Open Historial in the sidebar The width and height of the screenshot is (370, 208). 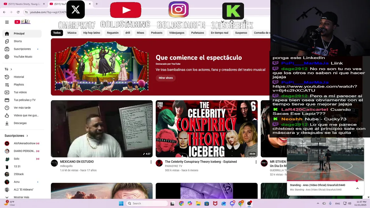click(22, 77)
